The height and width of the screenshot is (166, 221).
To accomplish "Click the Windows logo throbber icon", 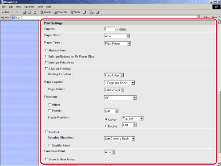I will coord(217,7).
